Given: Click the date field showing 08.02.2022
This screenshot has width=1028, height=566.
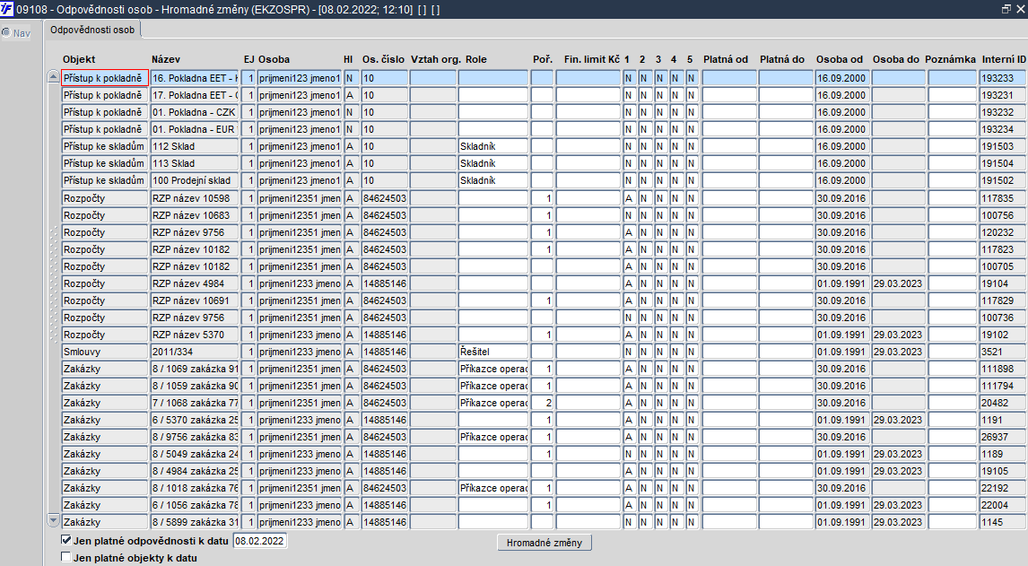Looking at the screenshot, I should tap(259, 541).
